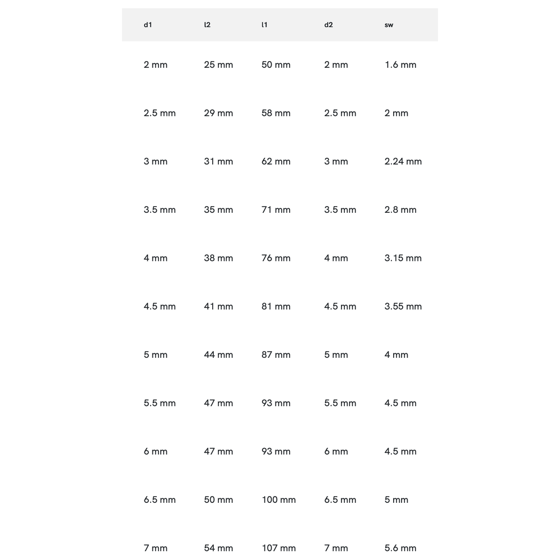Click the 31 mm l2 cell
This screenshot has width=560, height=560.
pos(218,161)
